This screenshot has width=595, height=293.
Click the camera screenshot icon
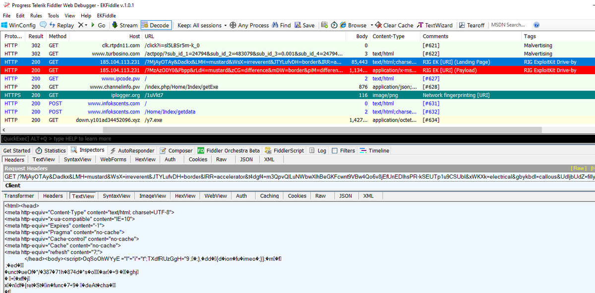324,25
